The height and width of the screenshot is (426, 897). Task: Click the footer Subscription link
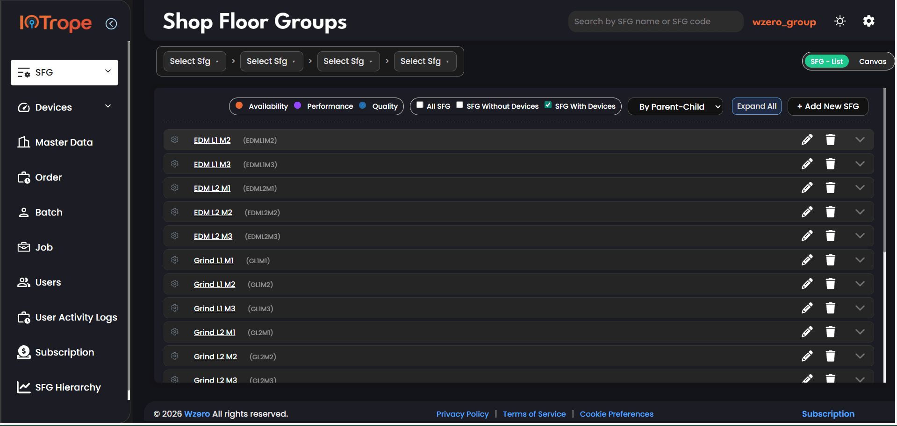tap(828, 414)
